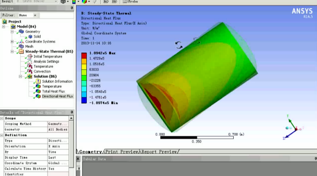Pin the Details panel
Screen dimensions: 317x176
pyautogui.click(x=72, y=112)
